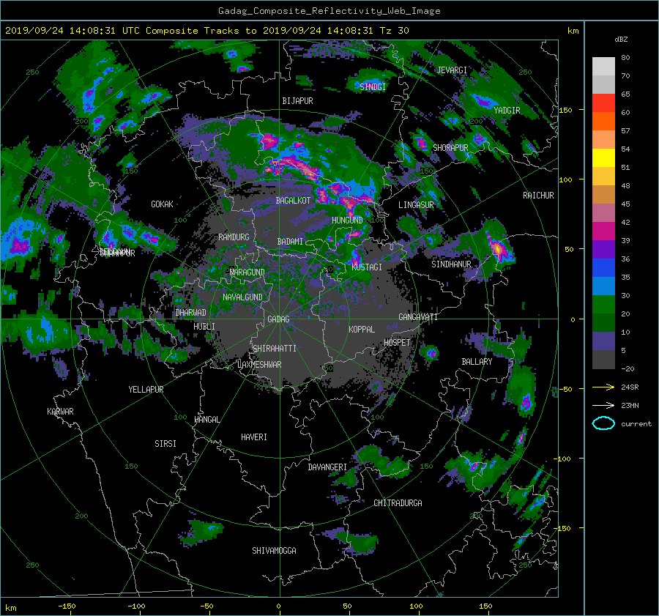Click the JEVARGI label
Image resolution: width=659 pixels, height=616 pixels.
pyautogui.click(x=453, y=70)
